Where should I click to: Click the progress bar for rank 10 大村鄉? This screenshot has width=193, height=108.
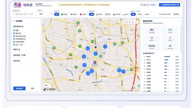[167, 85]
